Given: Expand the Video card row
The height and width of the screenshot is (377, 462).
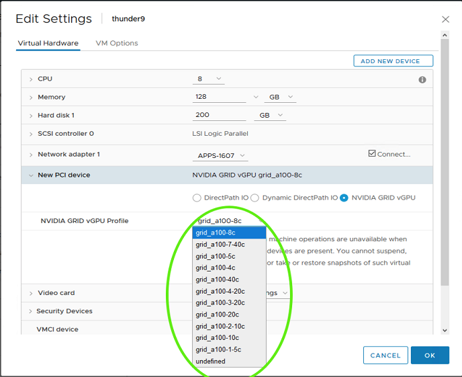Looking at the screenshot, I should pos(31,293).
